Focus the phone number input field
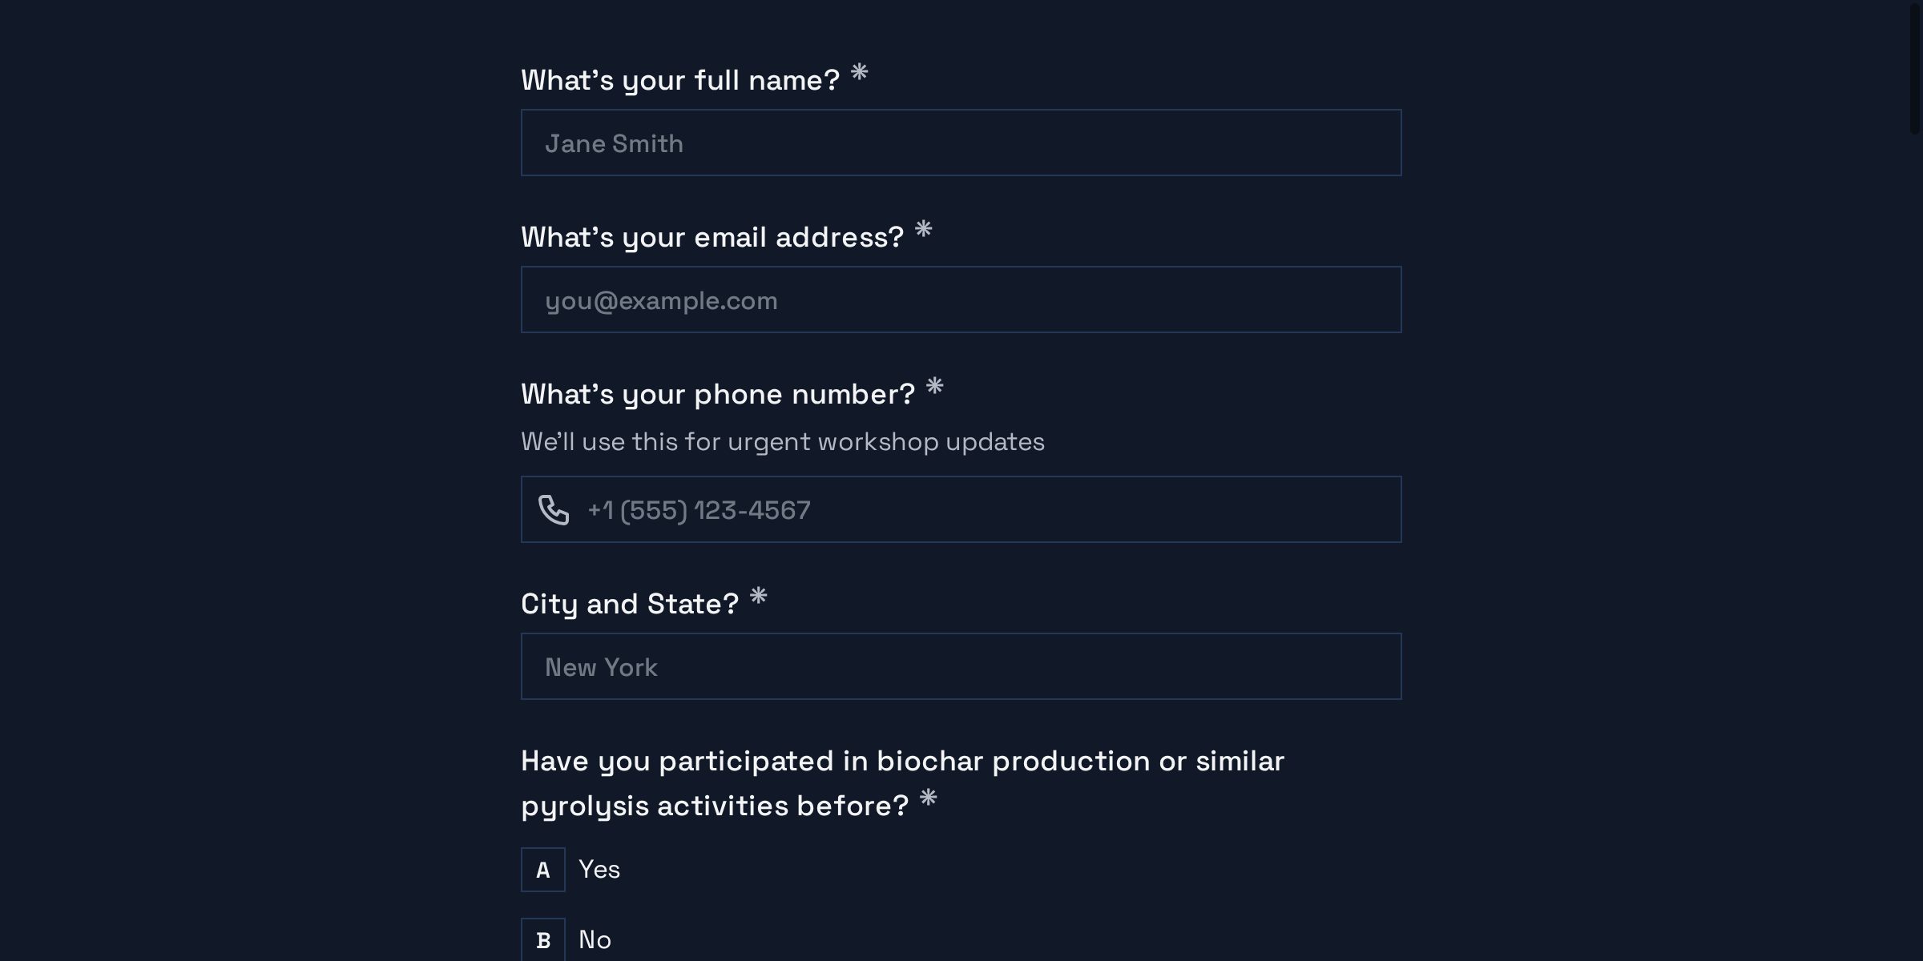 click(986, 510)
